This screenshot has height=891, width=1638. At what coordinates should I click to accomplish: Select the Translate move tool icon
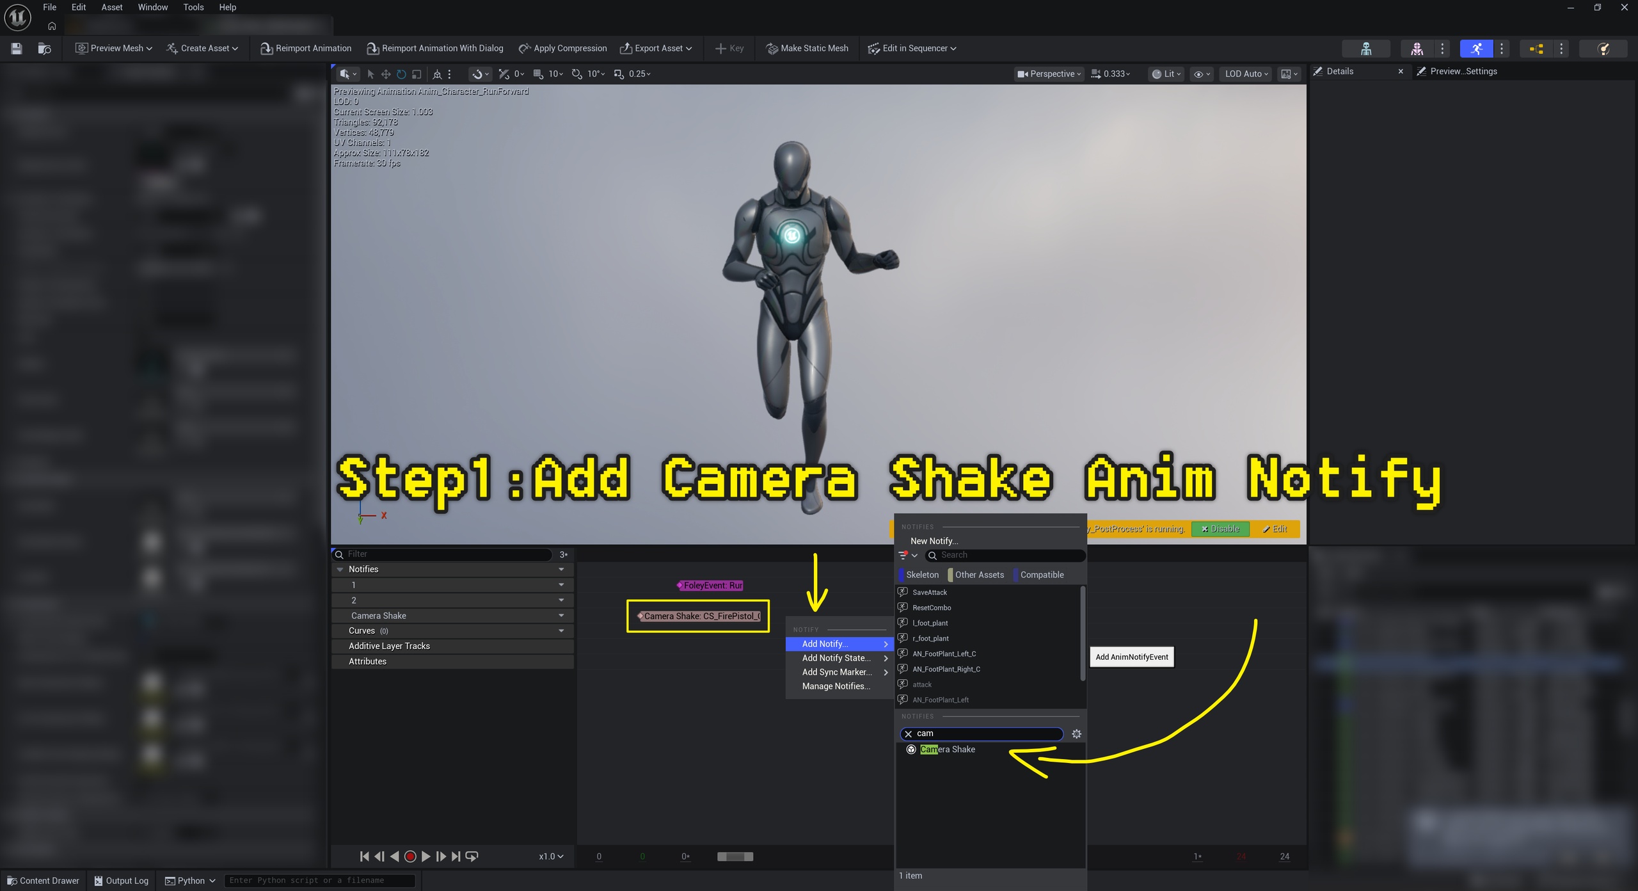[x=386, y=74]
